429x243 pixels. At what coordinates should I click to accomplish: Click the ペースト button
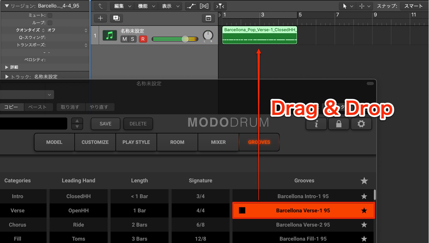pos(38,107)
